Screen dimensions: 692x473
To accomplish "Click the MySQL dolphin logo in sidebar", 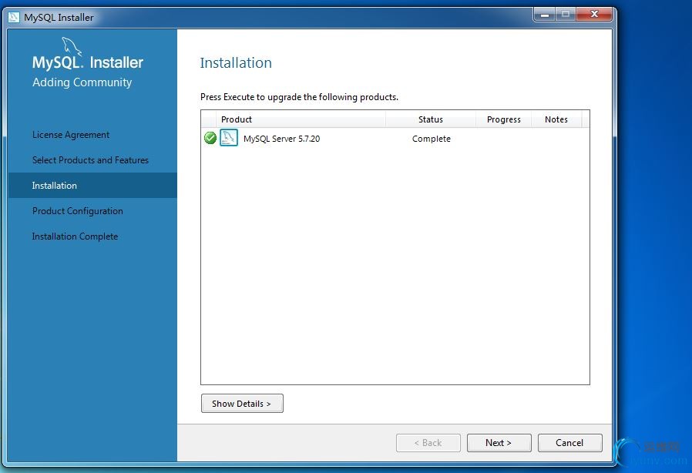I will (72, 46).
